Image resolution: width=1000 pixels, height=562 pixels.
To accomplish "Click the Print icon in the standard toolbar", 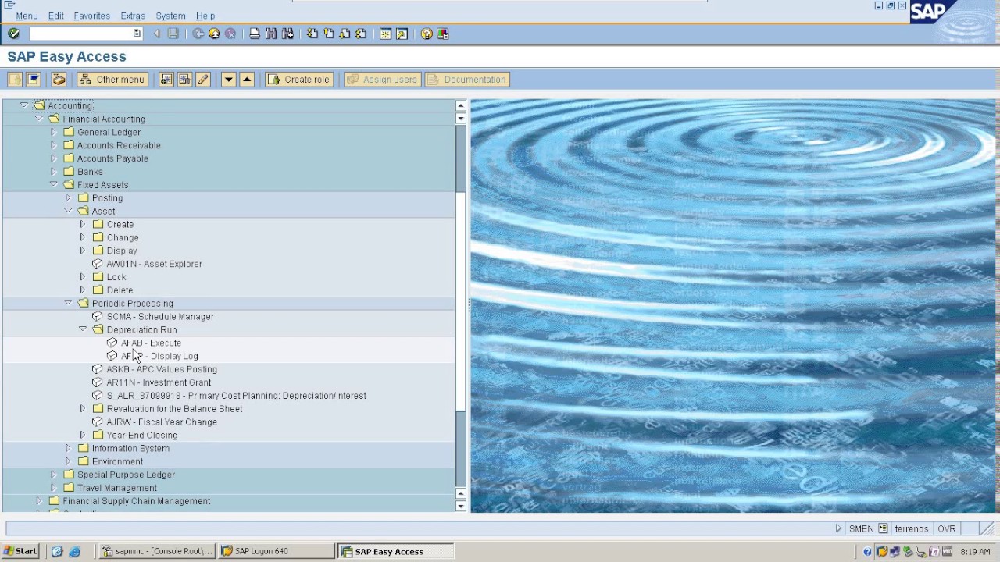I will click(255, 34).
